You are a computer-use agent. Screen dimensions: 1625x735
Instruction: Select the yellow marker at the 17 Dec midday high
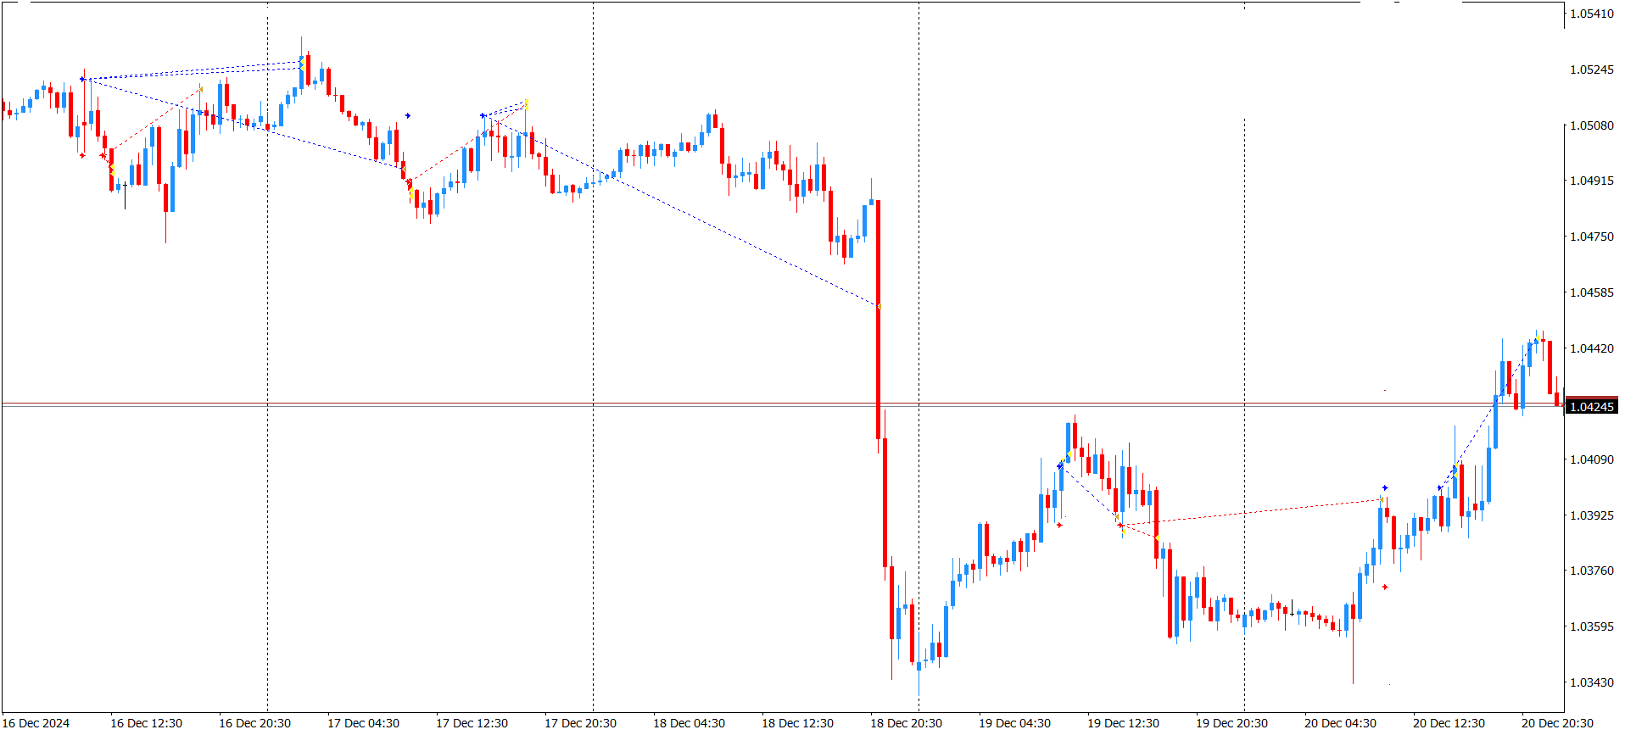tap(527, 104)
